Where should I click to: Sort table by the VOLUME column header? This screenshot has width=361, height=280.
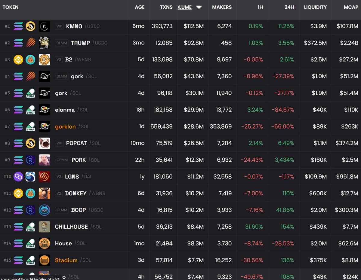point(185,7)
